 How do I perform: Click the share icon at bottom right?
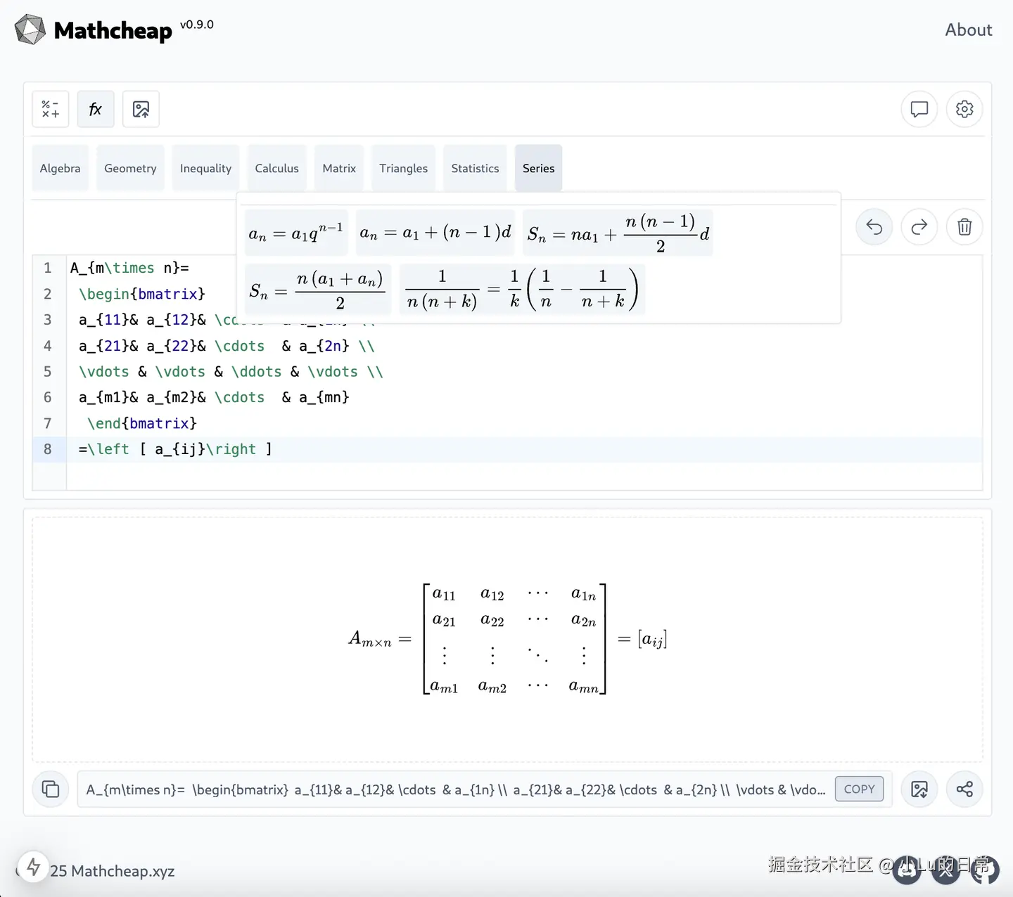pyautogui.click(x=964, y=789)
